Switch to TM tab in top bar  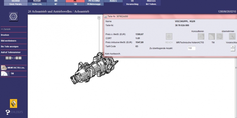[x=75, y=4]
